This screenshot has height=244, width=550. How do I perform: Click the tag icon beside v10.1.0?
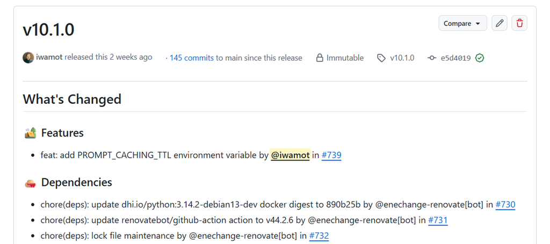pyautogui.click(x=381, y=58)
